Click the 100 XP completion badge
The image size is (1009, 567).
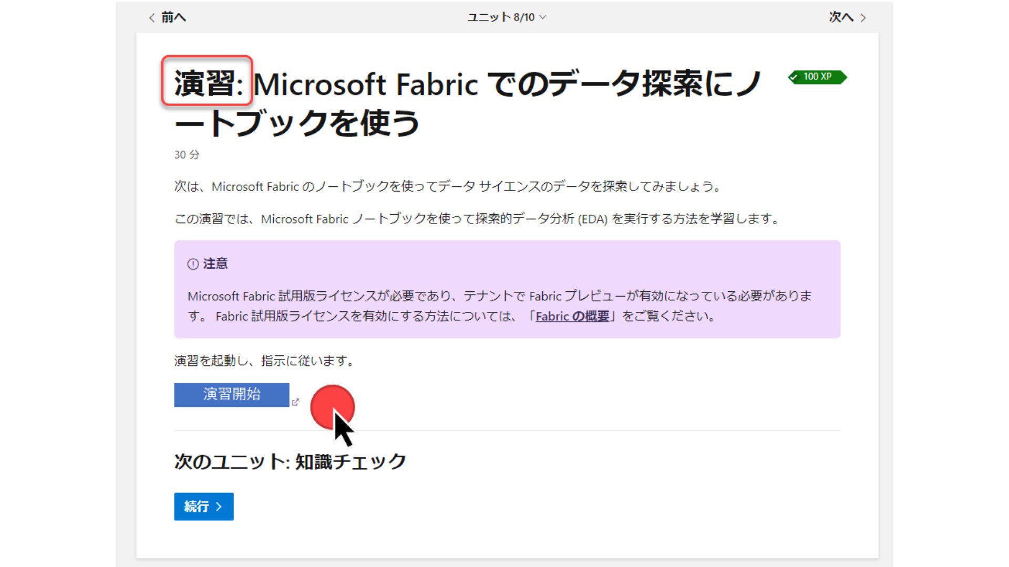817,77
